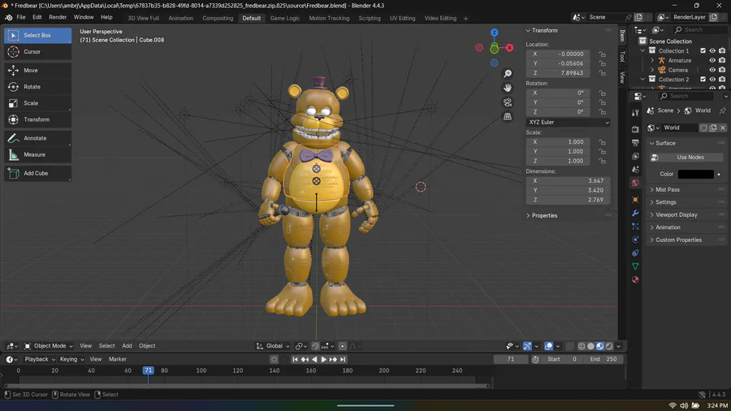Toggle proportional editing button
The width and height of the screenshot is (731, 411).
pyautogui.click(x=343, y=346)
